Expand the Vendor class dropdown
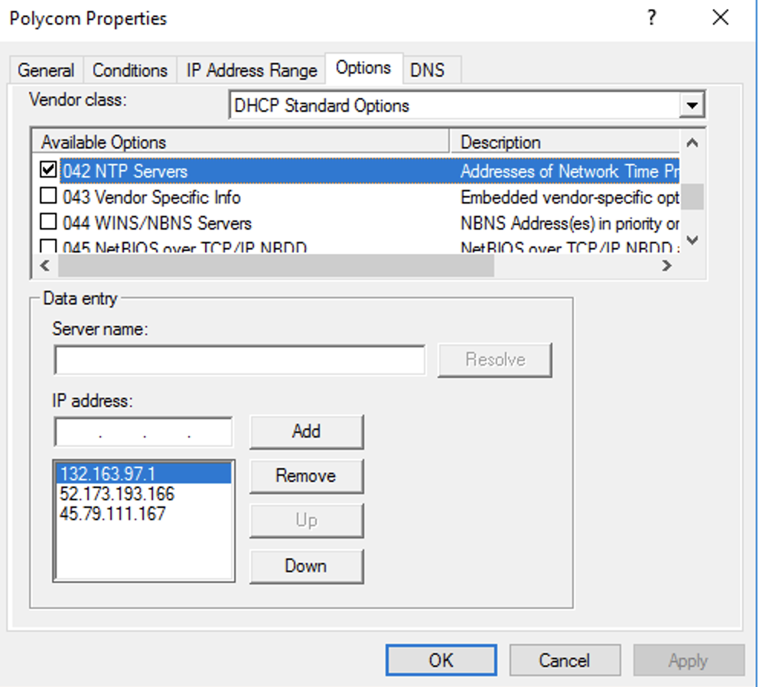759x687 pixels. click(x=692, y=105)
